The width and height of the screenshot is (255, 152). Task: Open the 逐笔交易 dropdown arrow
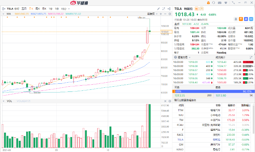click(x=190, y=57)
